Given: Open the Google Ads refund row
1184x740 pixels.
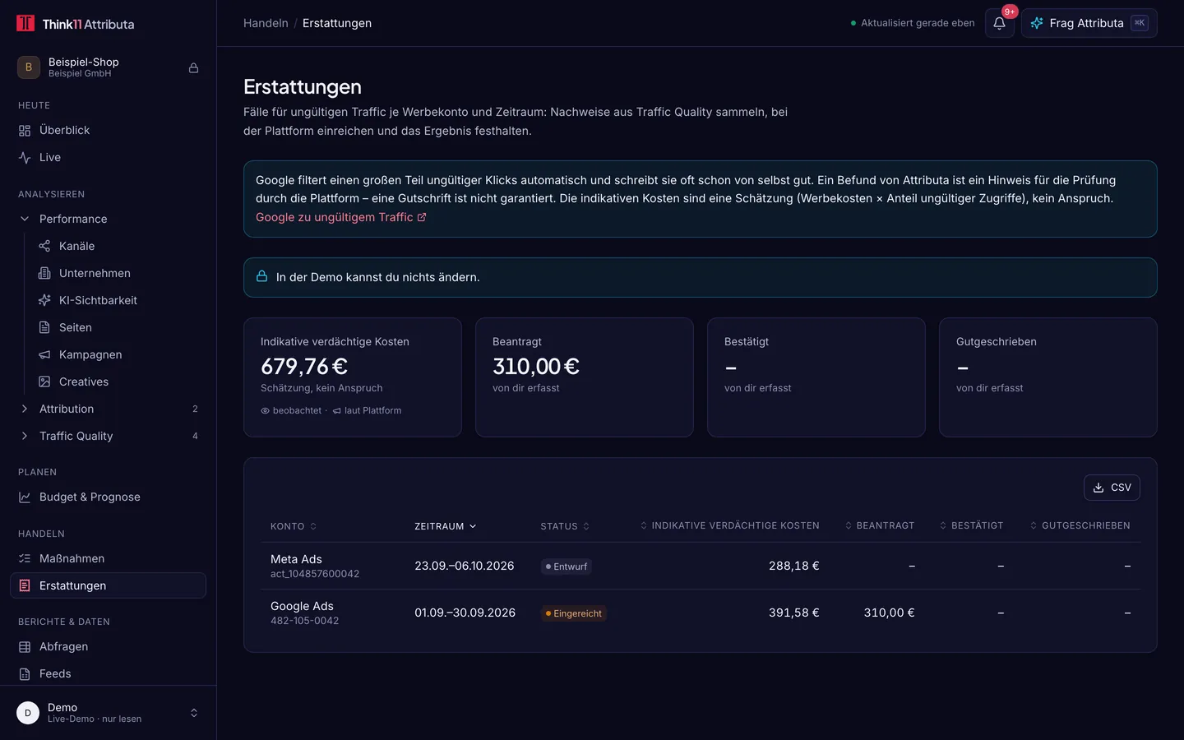Looking at the screenshot, I should [x=701, y=613].
